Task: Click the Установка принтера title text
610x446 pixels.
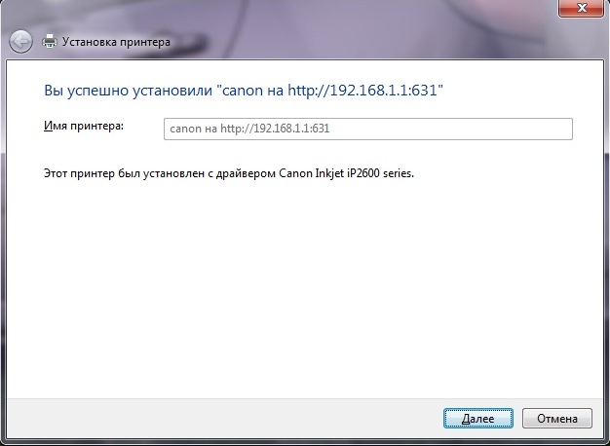Action: point(116,42)
